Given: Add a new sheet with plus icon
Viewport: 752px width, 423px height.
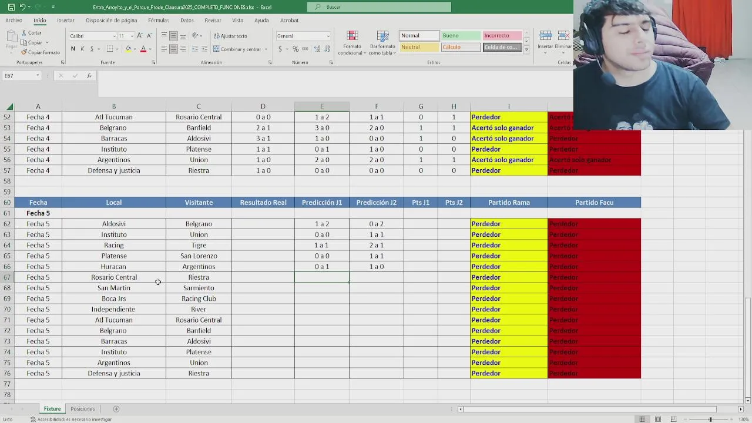Looking at the screenshot, I should 116,409.
